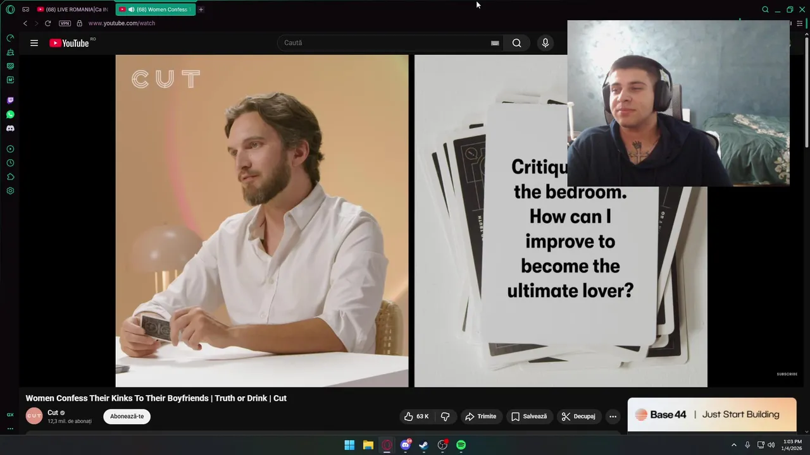This screenshot has height=455, width=810.
Task: Open the Base 44 advertisement banner
Action: [712, 415]
